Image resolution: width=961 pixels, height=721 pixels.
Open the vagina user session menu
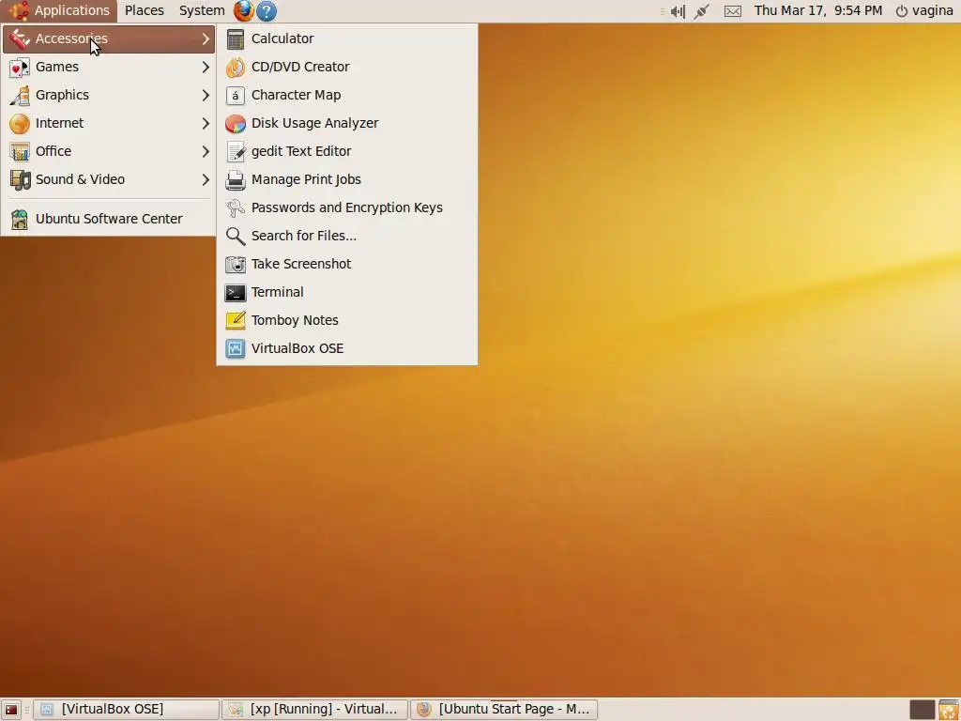tap(924, 10)
